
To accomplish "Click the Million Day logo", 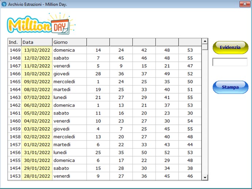I will (40, 24).
